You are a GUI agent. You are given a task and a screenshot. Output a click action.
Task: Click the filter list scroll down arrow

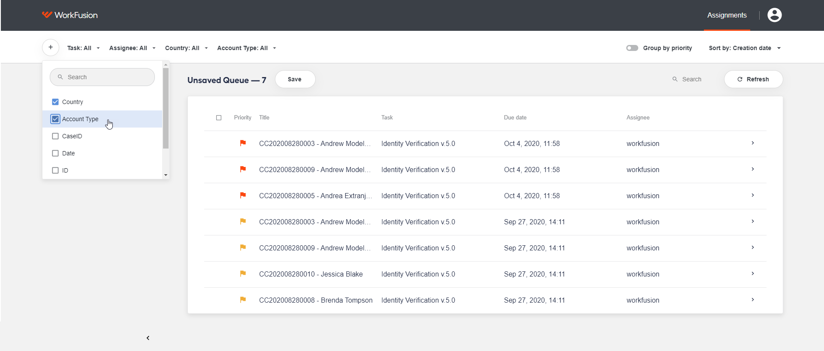(x=166, y=175)
